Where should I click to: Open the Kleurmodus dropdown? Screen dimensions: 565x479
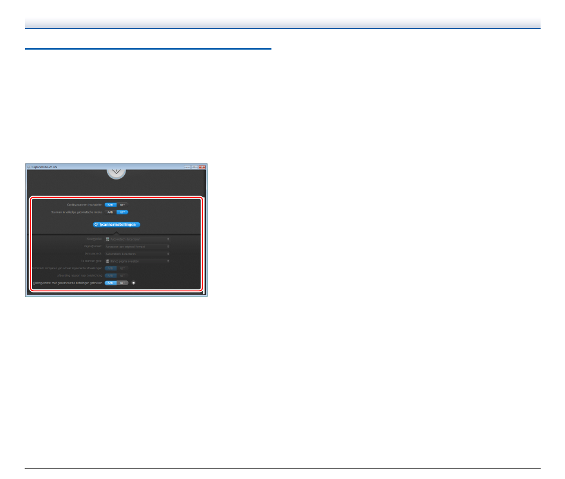137,239
